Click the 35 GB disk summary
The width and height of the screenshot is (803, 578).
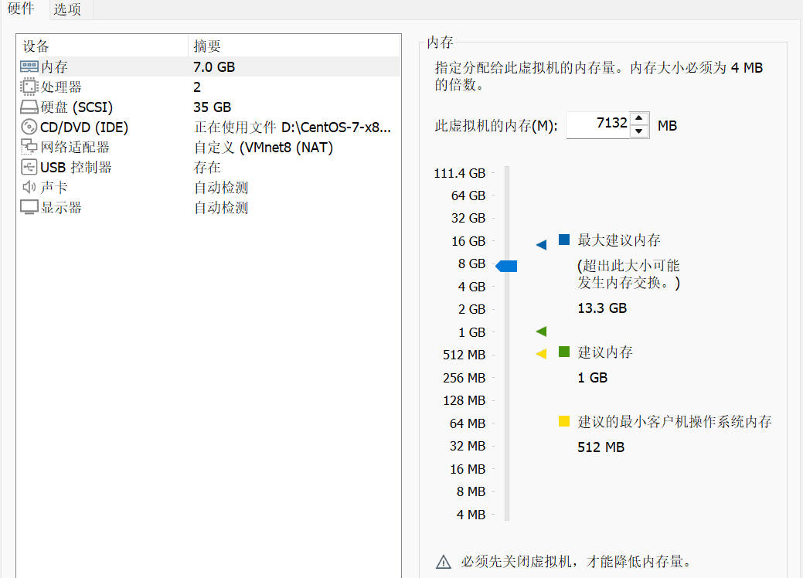tap(212, 107)
